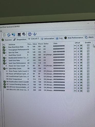
Task: Click data value 0029000E001C
Action: point(59,79)
